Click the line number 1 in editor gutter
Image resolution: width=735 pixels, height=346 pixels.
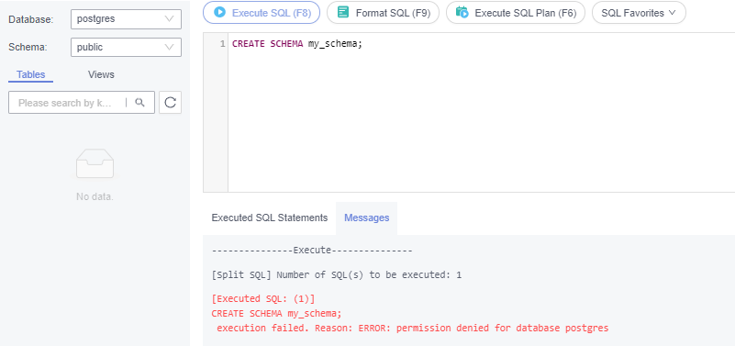pos(223,44)
